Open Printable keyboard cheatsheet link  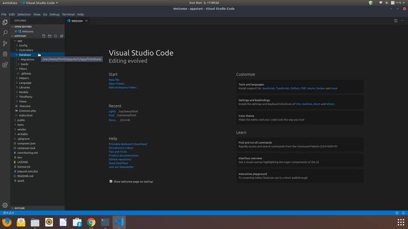[x=128, y=144]
